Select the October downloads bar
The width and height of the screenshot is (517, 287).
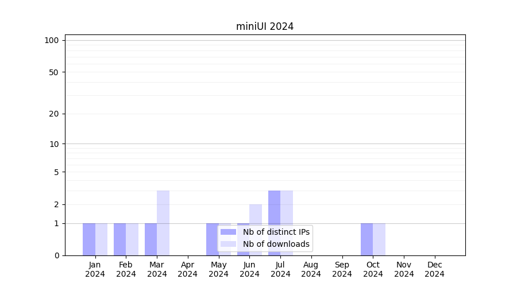pos(379,239)
